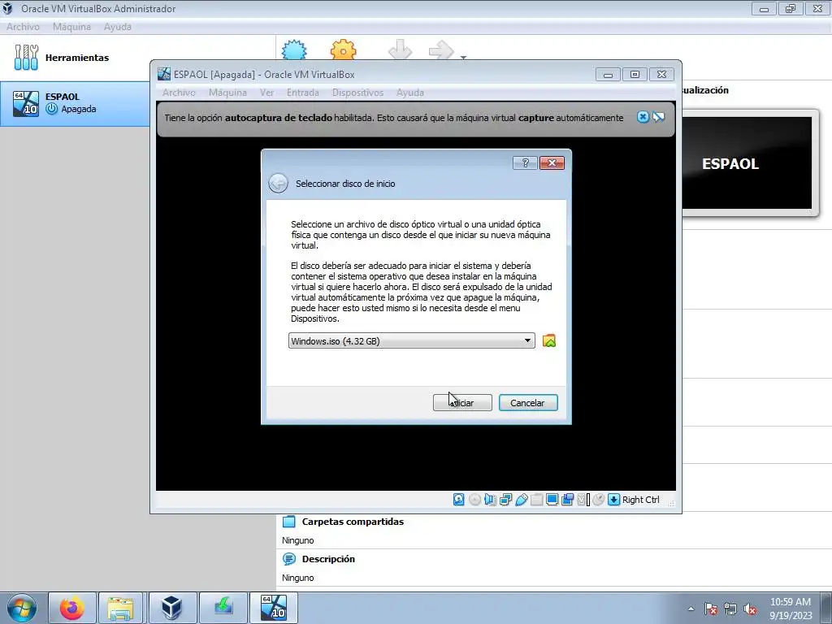Viewport: 832px width, 624px height.
Task: Show hidden system tray icons
Action: point(691,609)
